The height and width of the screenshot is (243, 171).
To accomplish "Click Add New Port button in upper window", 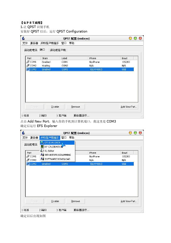I will [129, 107].
